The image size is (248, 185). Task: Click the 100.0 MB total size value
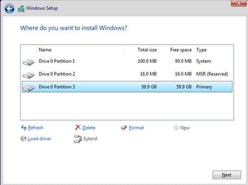point(147,61)
